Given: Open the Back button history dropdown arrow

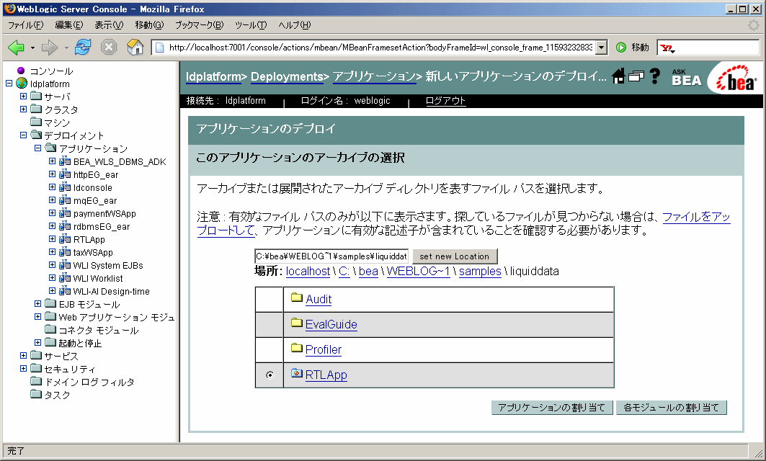Looking at the screenshot, I should 32,48.
